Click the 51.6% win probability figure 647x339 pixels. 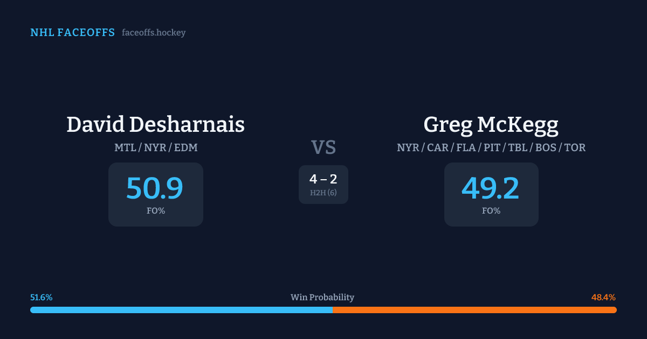[42, 298]
